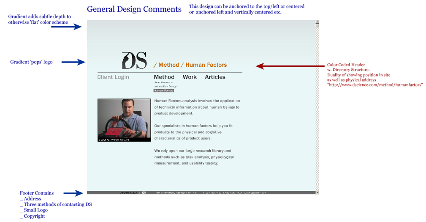This screenshot has width=426, height=222.
Task: Open the Client Login link
Action: [x=113, y=77]
